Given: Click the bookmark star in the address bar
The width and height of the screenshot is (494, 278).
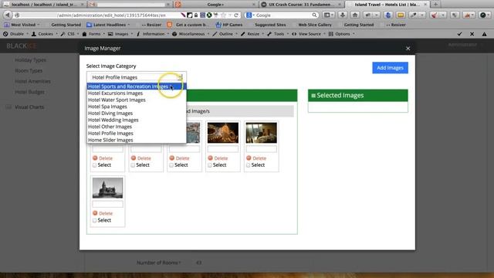Looking at the screenshot, I should 223,15.
